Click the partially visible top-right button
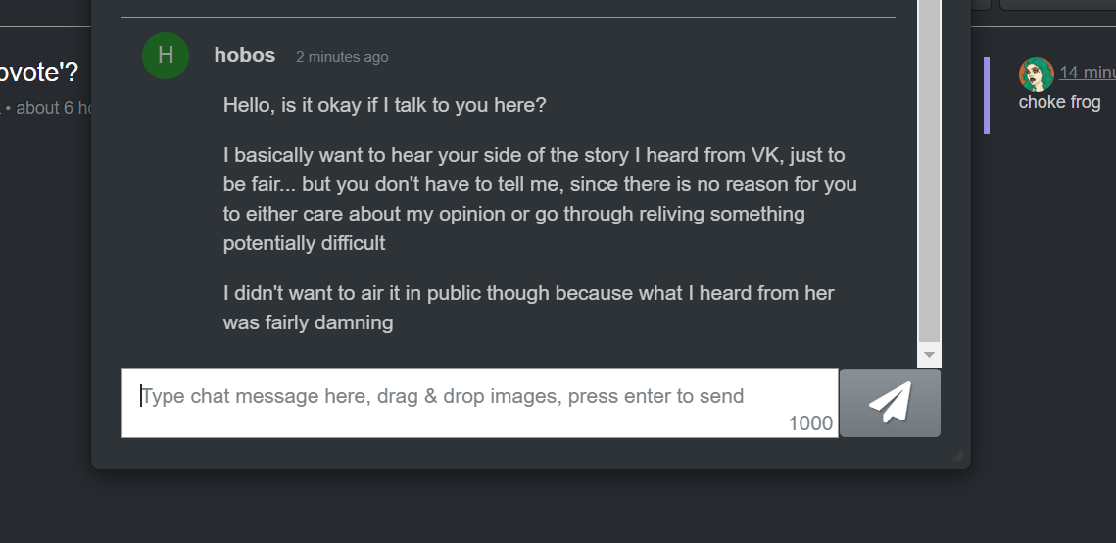Image resolution: width=1116 pixels, height=543 pixels. pos(1056,4)
